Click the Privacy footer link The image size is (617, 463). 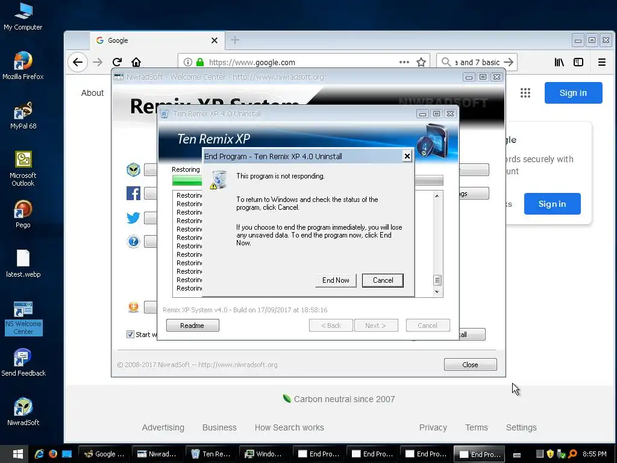(x=433, y=427)
